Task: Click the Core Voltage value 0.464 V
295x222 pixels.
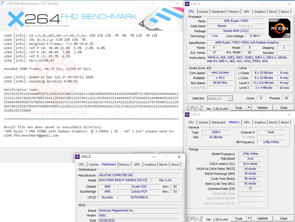Action: click(x=255, y=36)
